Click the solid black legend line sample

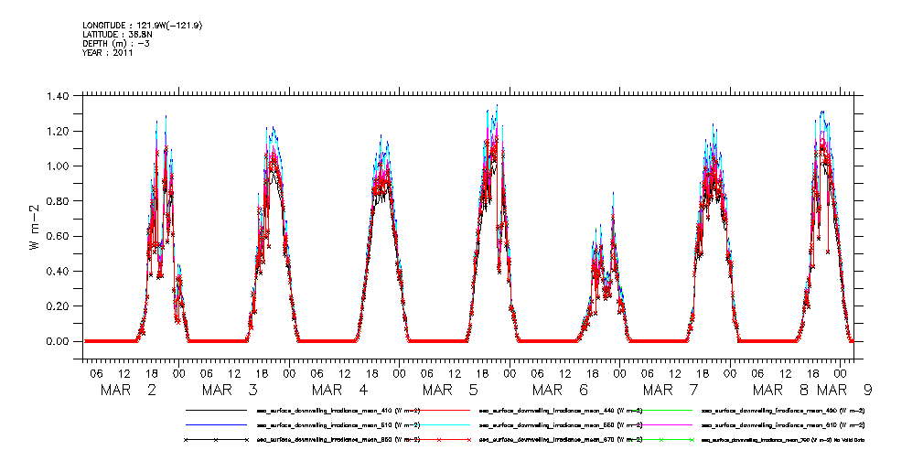pos(216,410)
